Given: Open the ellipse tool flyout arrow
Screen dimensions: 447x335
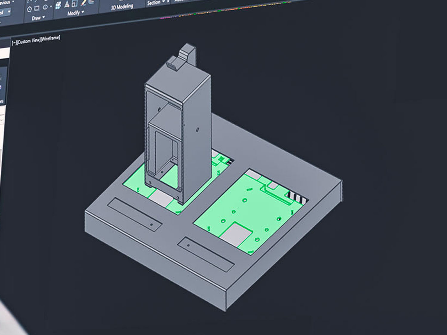Looking at the screenshot, I should [x=51, y=7].
